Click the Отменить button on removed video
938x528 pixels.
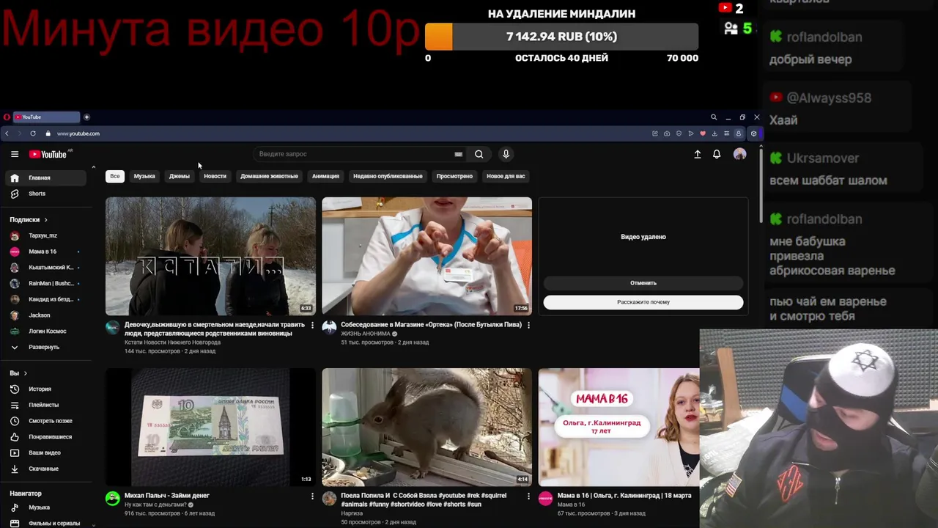(643, 283)
